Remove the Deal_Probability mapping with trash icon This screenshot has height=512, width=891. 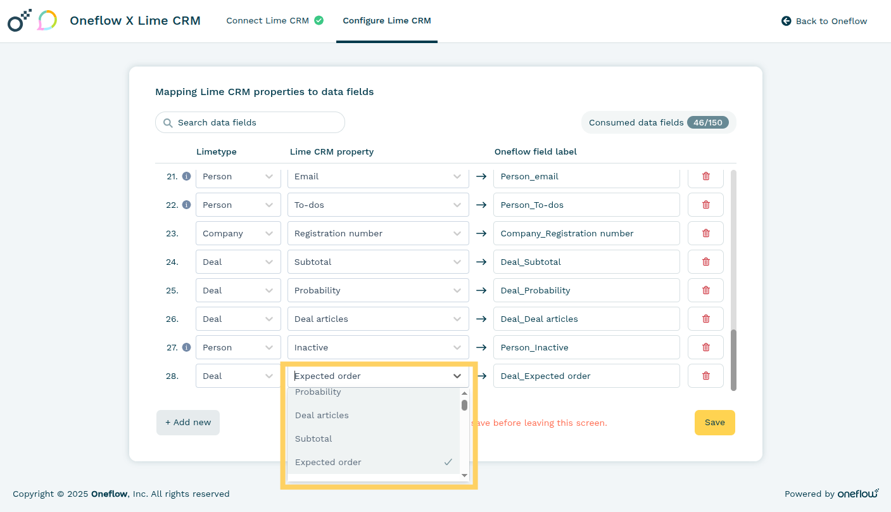[x=705, y=290]
